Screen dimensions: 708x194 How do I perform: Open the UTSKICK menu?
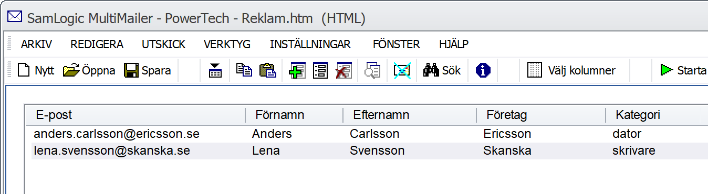(163, 45)
